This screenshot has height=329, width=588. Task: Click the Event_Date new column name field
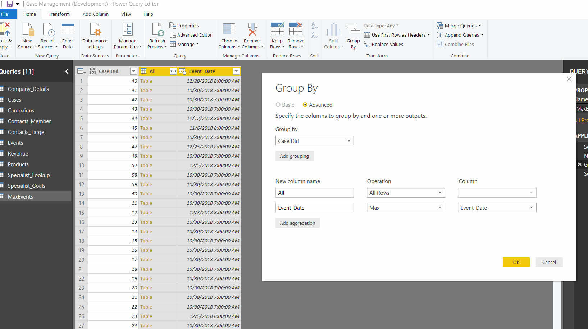(315, 208)
